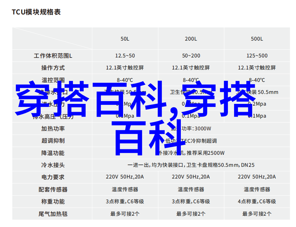Select the 50L column header
This screenshot has width=296, height=227.
pyautogui.click(x=125, y=39)
